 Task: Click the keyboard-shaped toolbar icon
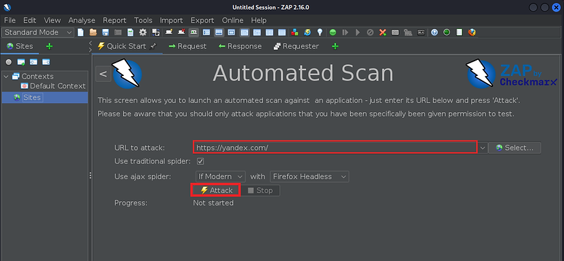[395, 32]
